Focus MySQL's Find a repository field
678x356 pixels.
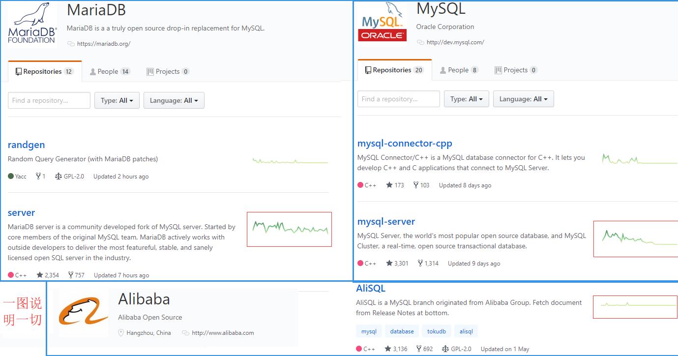399,99
